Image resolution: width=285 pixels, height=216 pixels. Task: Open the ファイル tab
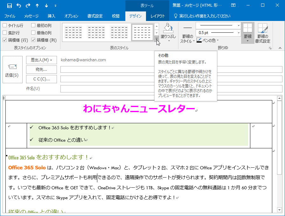10,16
